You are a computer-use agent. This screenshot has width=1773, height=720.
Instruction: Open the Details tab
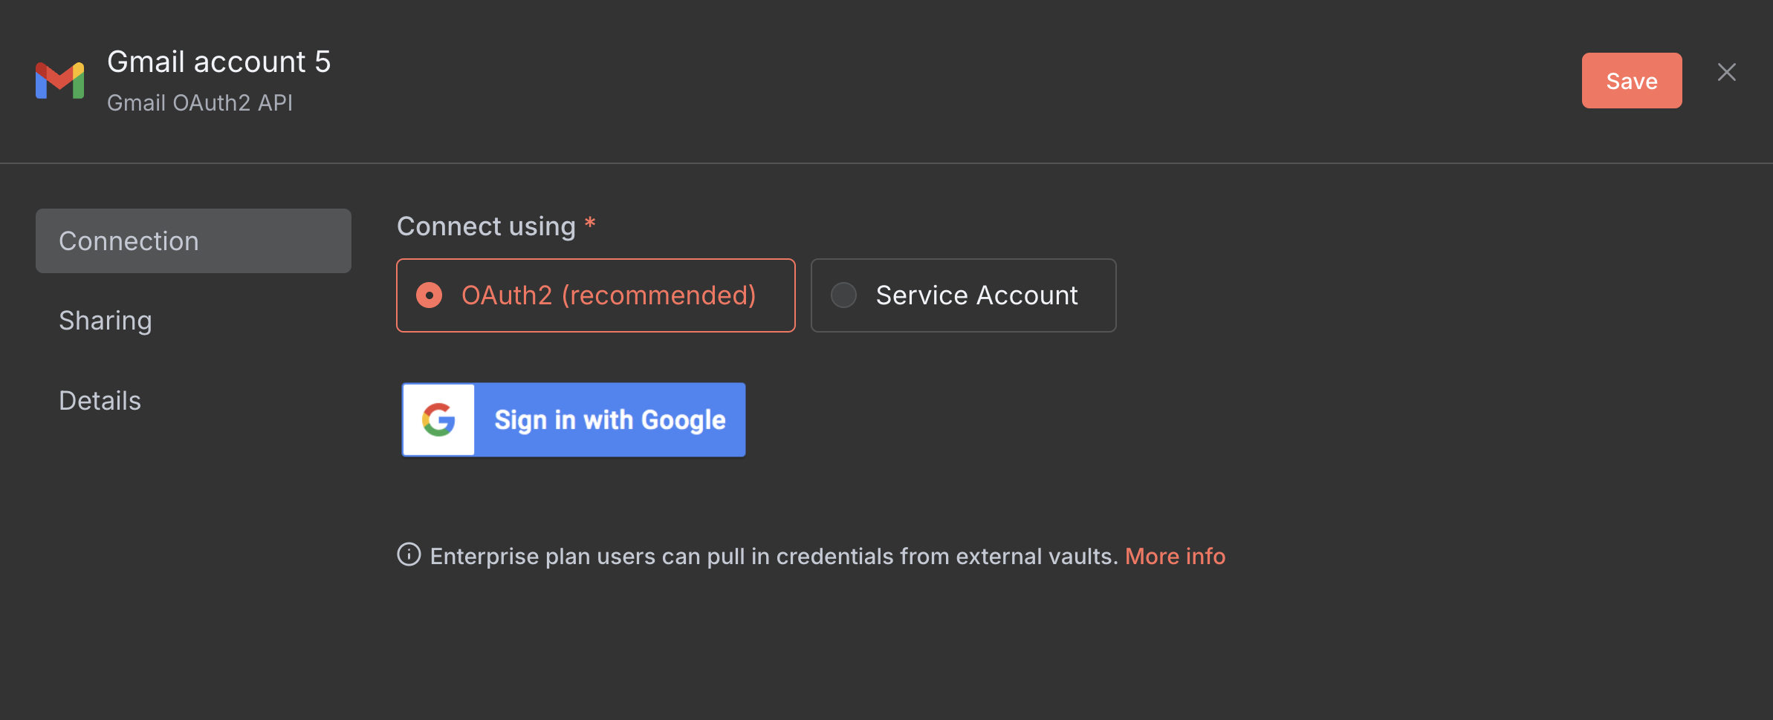pos(100,401)
